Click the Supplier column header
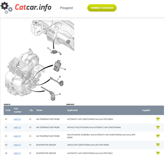This screenshot has height=156, width=165. [x=146, y=110]
